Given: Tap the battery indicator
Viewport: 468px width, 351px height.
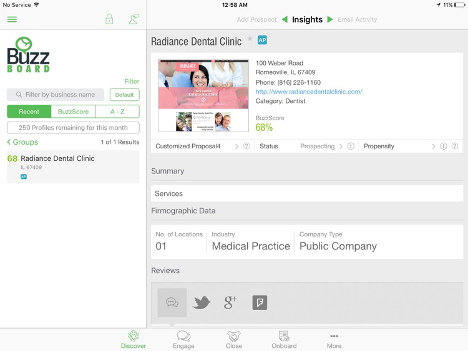Looking at the screenshot, I should 460,5.
